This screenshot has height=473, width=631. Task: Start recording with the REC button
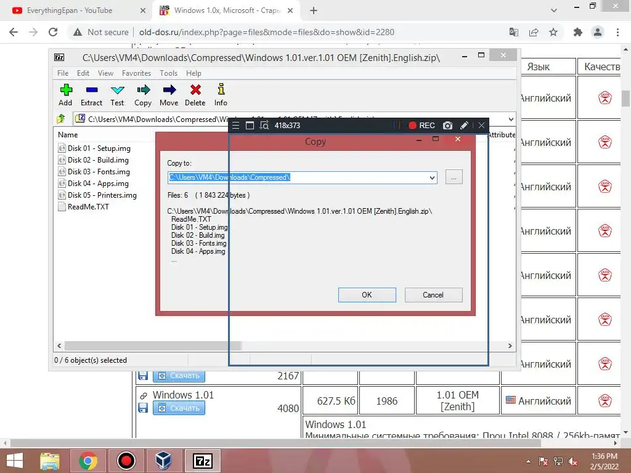point(421,126)
